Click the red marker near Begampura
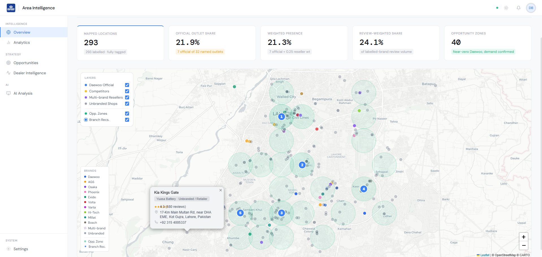Image resolution: width=542 pixels, height=257 pixels. [x=317, y=129]
